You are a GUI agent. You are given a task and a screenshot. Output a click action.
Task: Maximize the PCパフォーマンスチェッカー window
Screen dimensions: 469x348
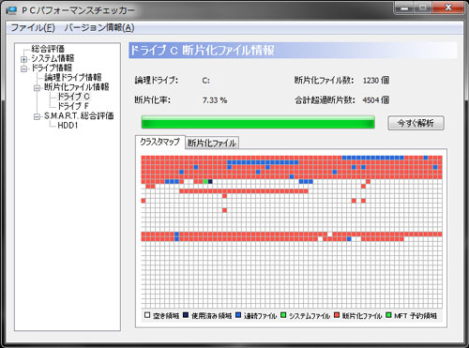click(x=423, y=8)
